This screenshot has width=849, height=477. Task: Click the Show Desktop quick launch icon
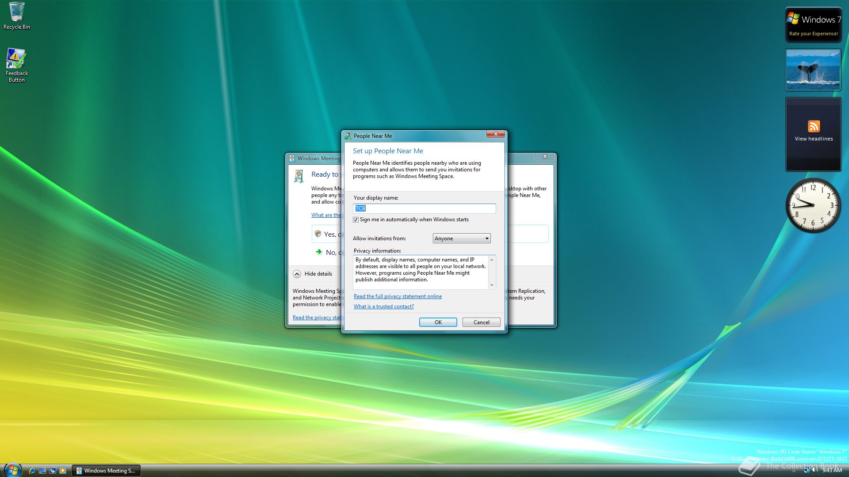tap(42, 471)
